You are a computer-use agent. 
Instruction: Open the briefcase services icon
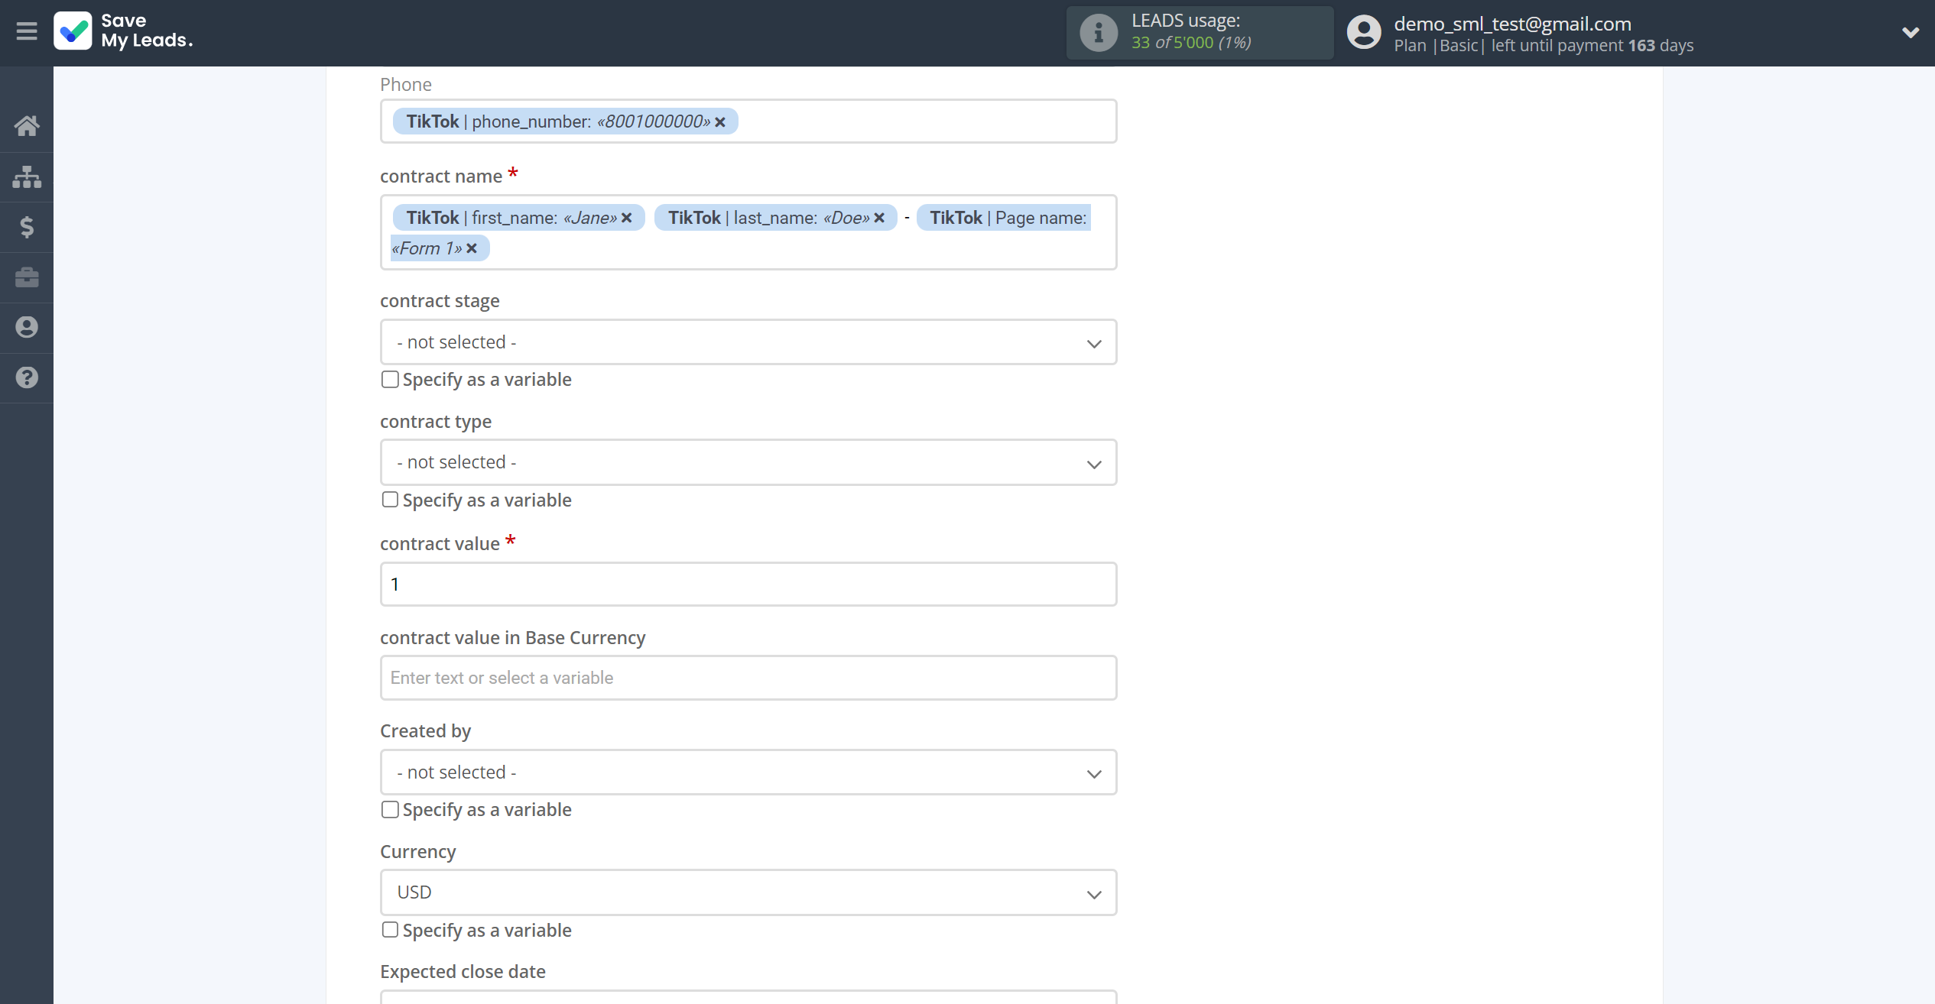[x=27, y=277]
